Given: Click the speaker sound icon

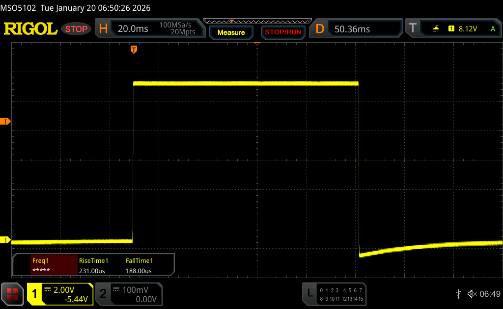Looking at the screenshot, I should (x=472, y=293).
